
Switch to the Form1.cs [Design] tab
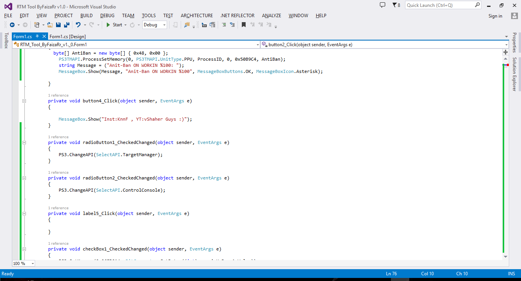(68, 36)
